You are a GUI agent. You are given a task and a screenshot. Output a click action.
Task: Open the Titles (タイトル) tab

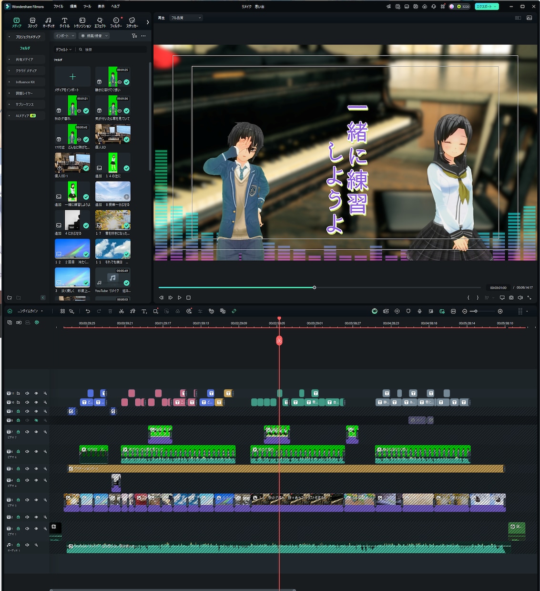64,22
